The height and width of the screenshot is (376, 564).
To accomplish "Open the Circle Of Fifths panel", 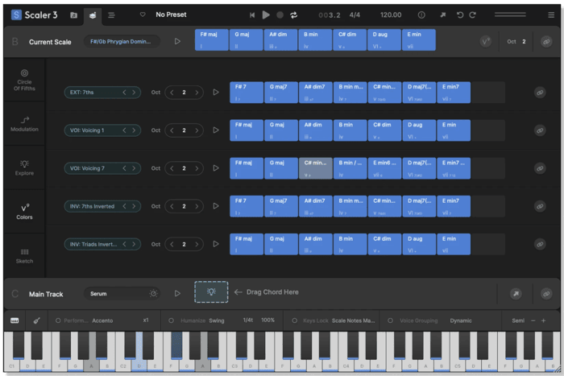I will (24, 78).
